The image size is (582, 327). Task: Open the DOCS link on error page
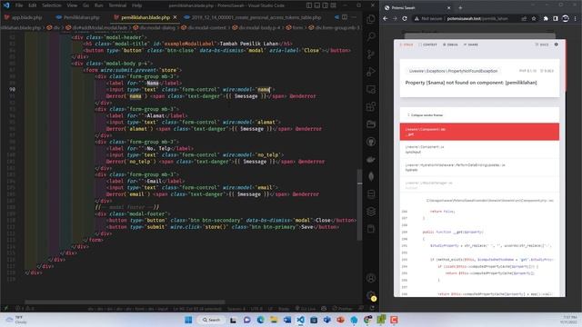click(x=542, y=45)
